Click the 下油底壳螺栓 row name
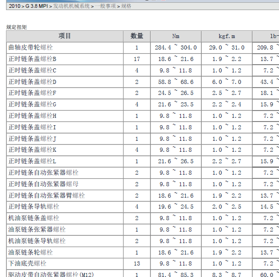Screen dimensions: 279x277 coord(27,264)
